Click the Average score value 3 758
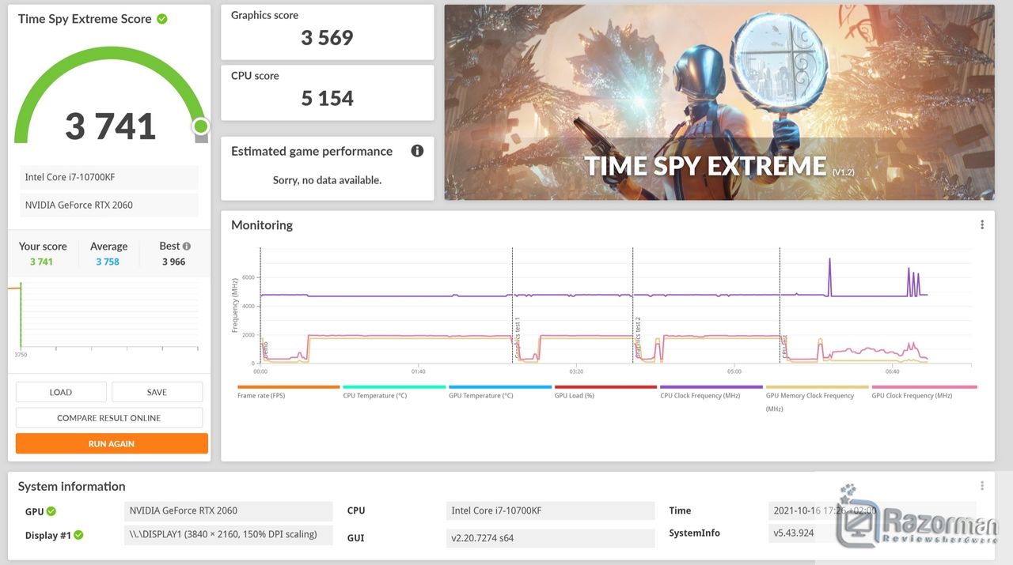This screenshot has width=1013, height=565. (x=108, y=262)
